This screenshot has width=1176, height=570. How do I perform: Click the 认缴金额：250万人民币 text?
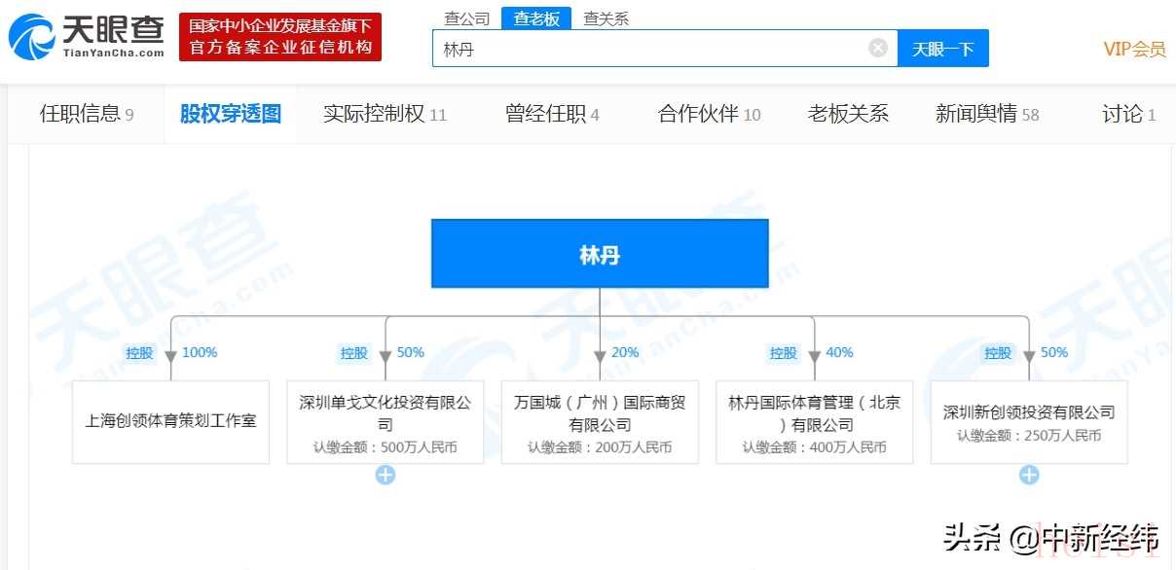coord(1029,436)
